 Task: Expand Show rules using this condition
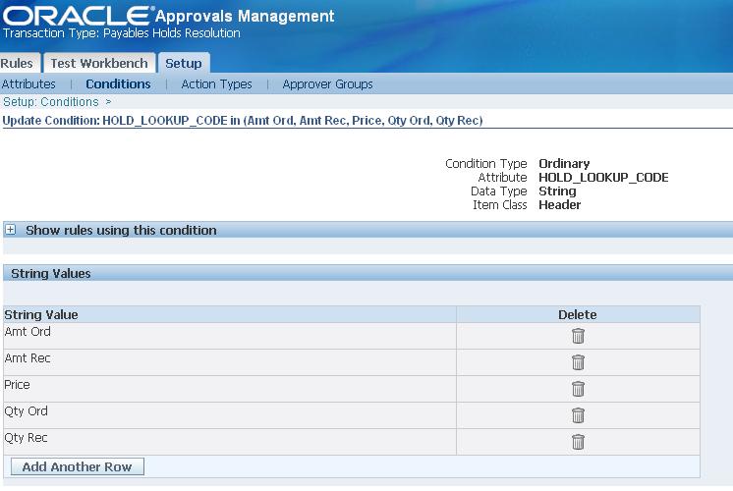pyautogui.click(x=10, y=230)
